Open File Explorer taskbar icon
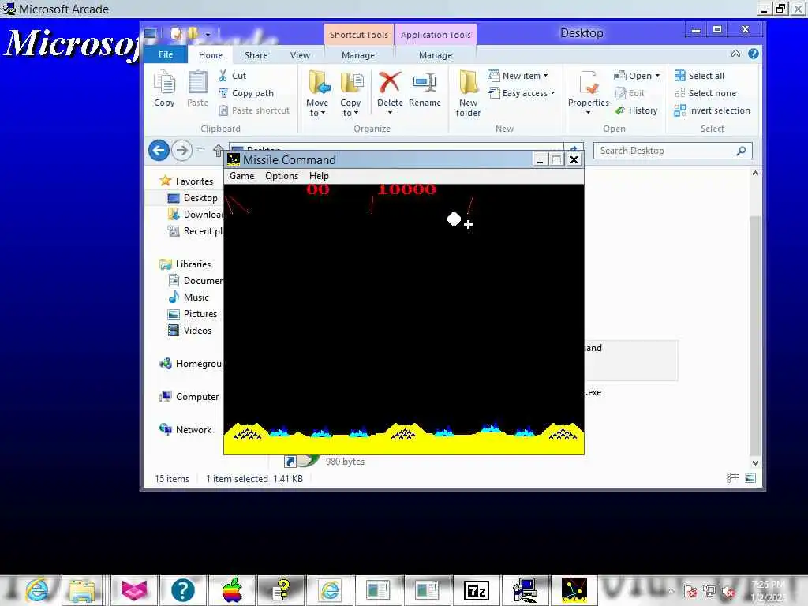808x606 pixels. [x=82, y=590]
